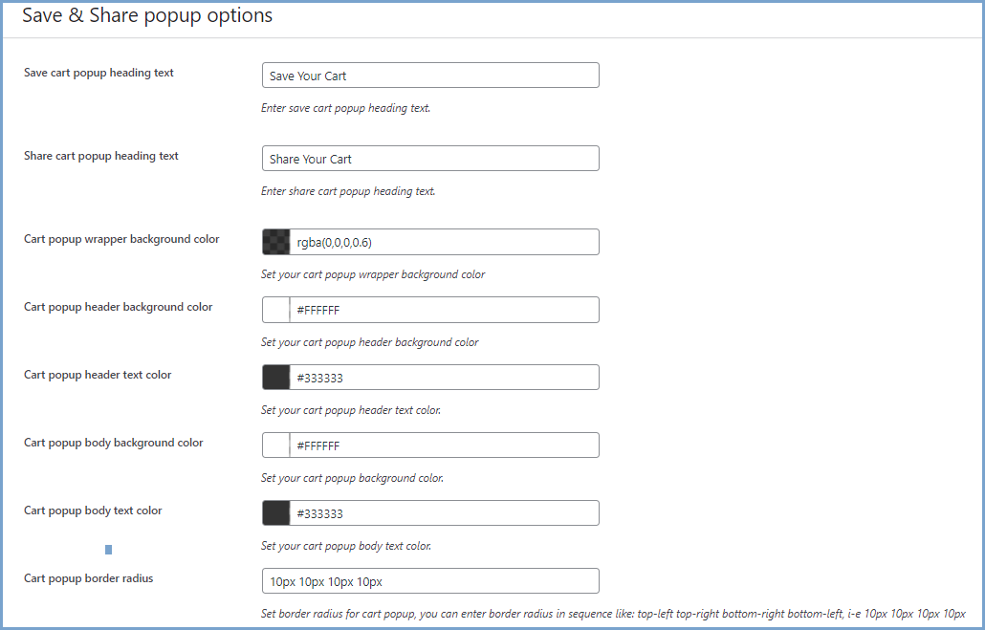Click the header background #FFFFFF value field
Viewport: 985px width, 630px height.
point(445,310)
